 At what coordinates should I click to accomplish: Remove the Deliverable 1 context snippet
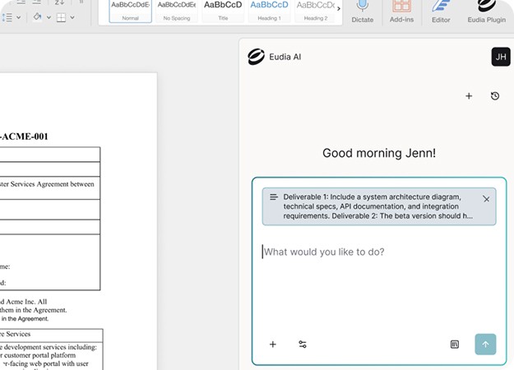click(x=486, y=199)
